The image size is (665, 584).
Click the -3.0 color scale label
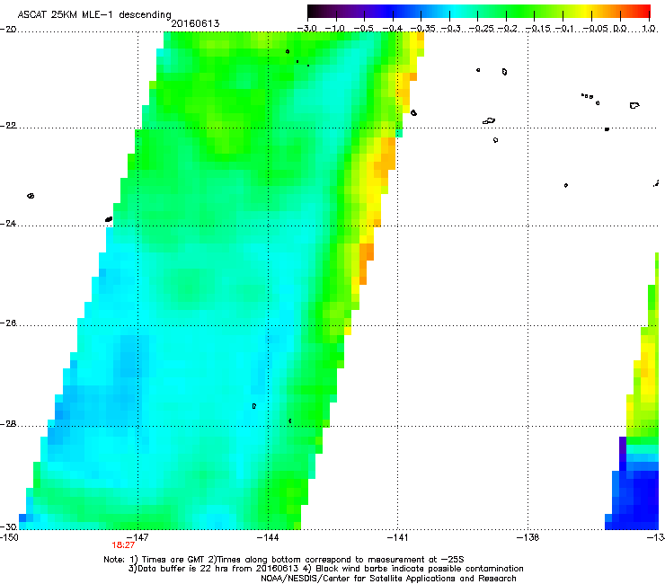click(306, 29)
